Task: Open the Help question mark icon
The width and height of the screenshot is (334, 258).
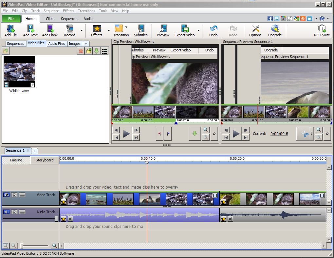Action: click(x=322, y=19)
